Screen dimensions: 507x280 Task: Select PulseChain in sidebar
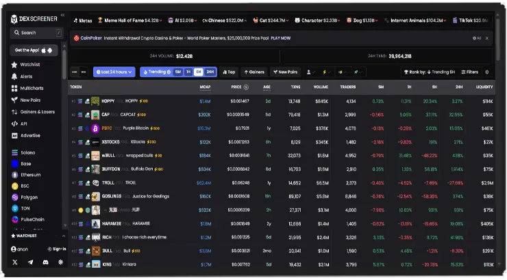28,219
